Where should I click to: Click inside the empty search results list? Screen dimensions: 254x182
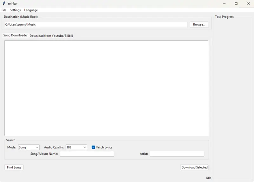(106, 88)
